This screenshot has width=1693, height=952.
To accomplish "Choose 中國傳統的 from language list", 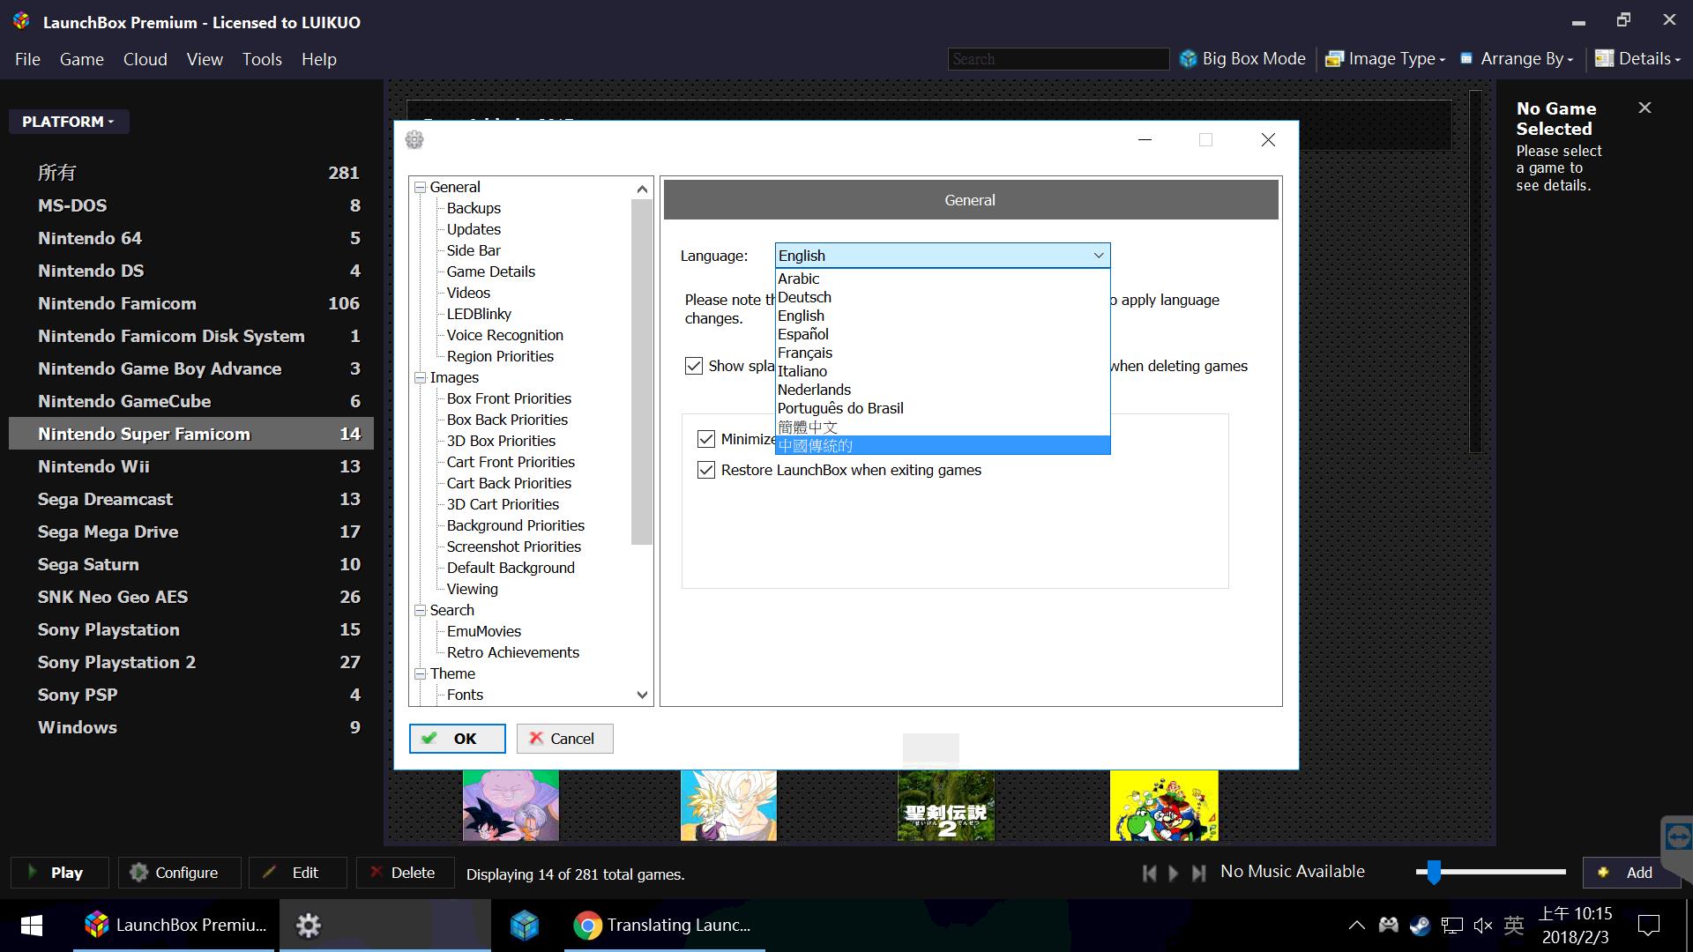I will (943, 445).
